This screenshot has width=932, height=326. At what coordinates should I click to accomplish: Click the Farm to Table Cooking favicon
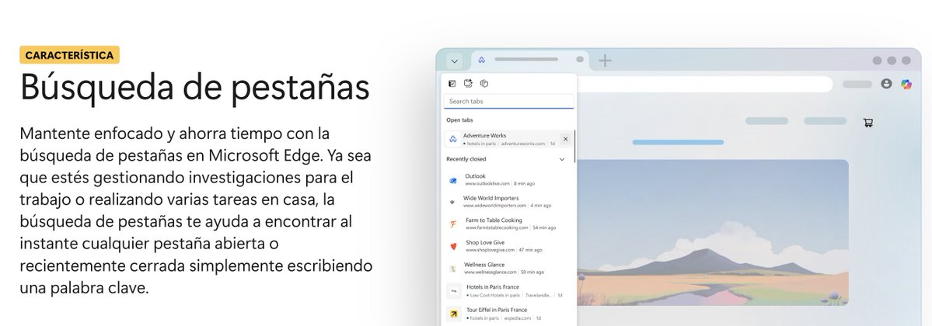tap(453, 224)
